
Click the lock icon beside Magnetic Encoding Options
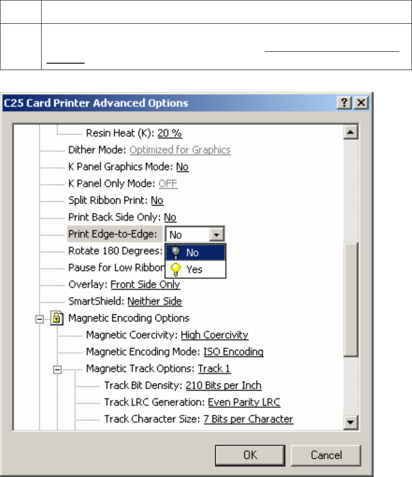57,318
